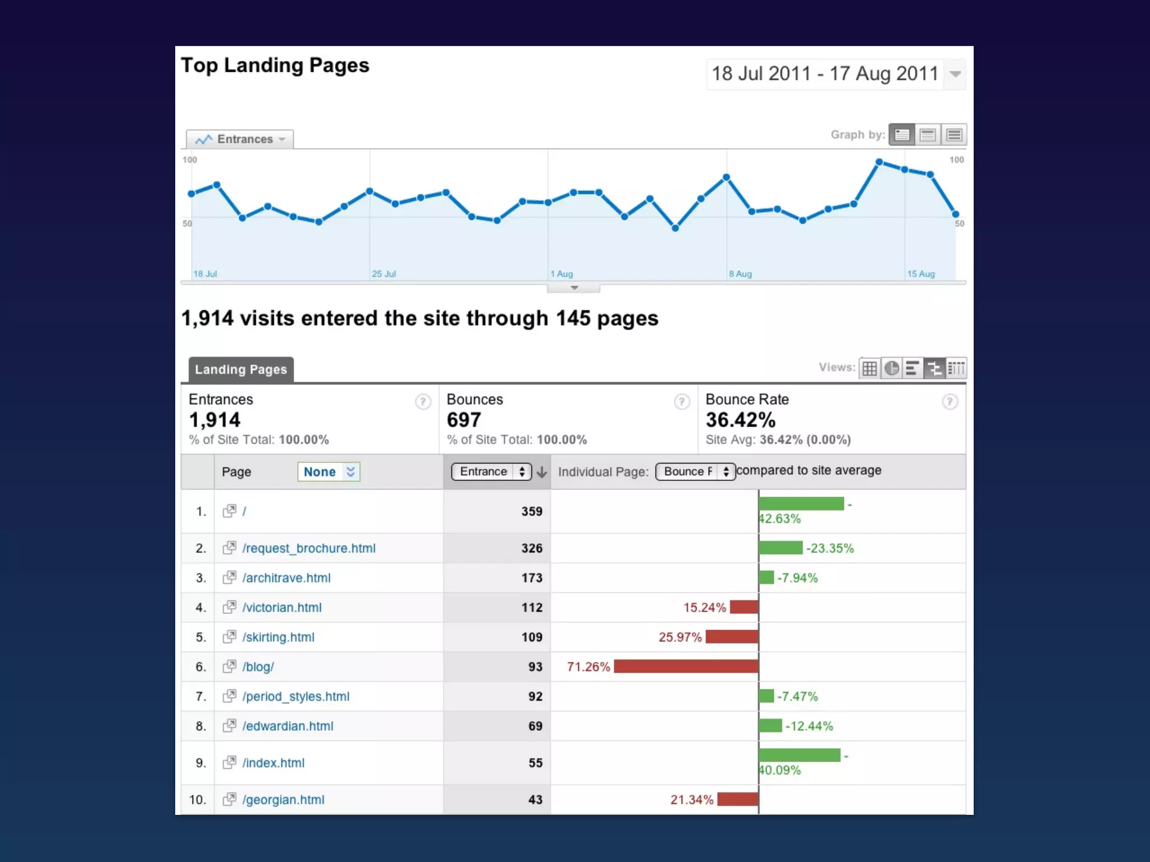This screenshot has width=1150, height=862.
Task: Graph by month icon
Action: 954,135
